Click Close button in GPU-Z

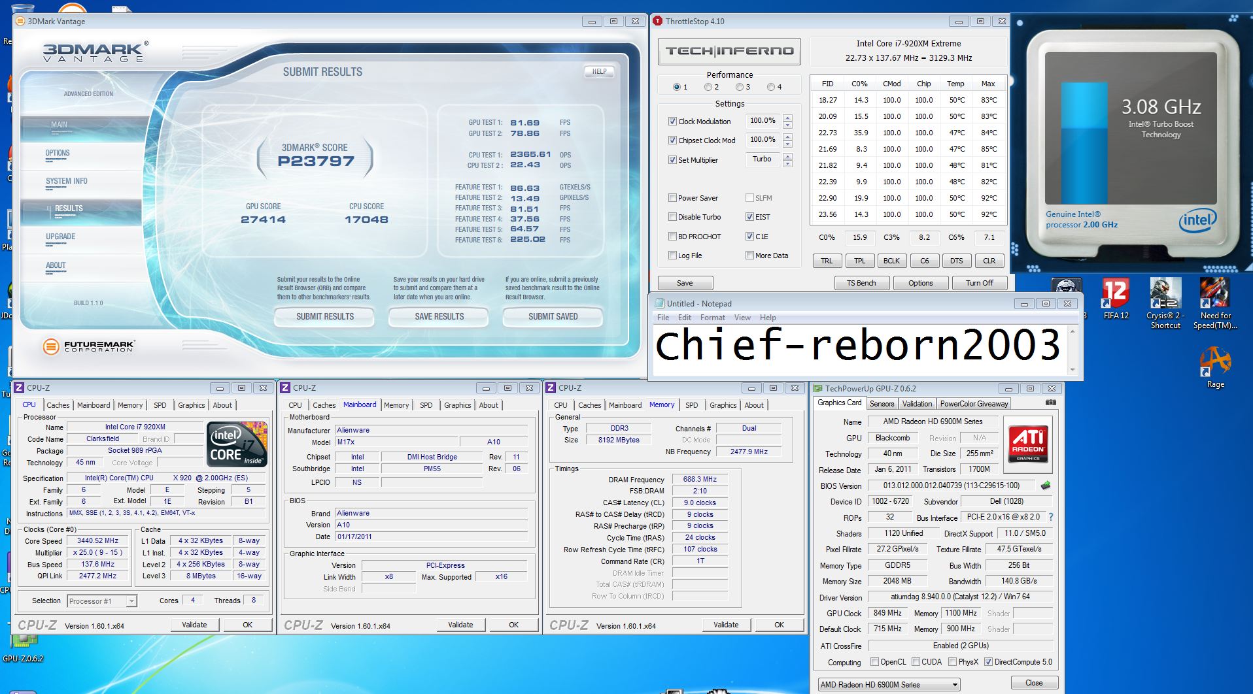1034,683
